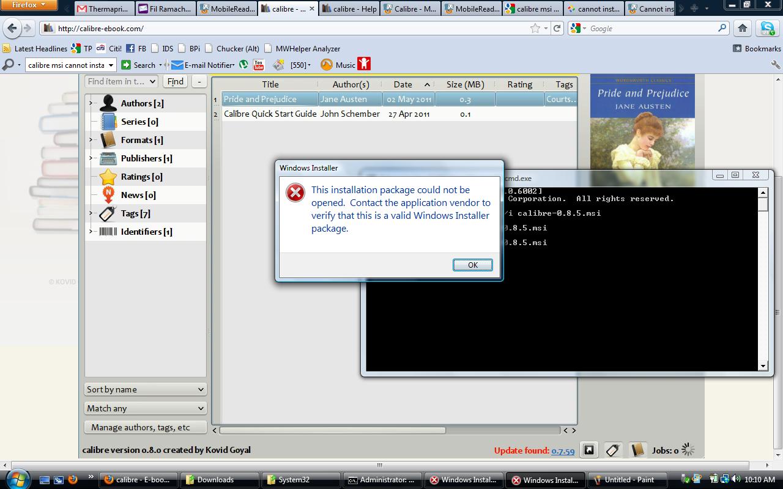
Task: Click the Jobs spinner icon
Action: click(688, 450)
